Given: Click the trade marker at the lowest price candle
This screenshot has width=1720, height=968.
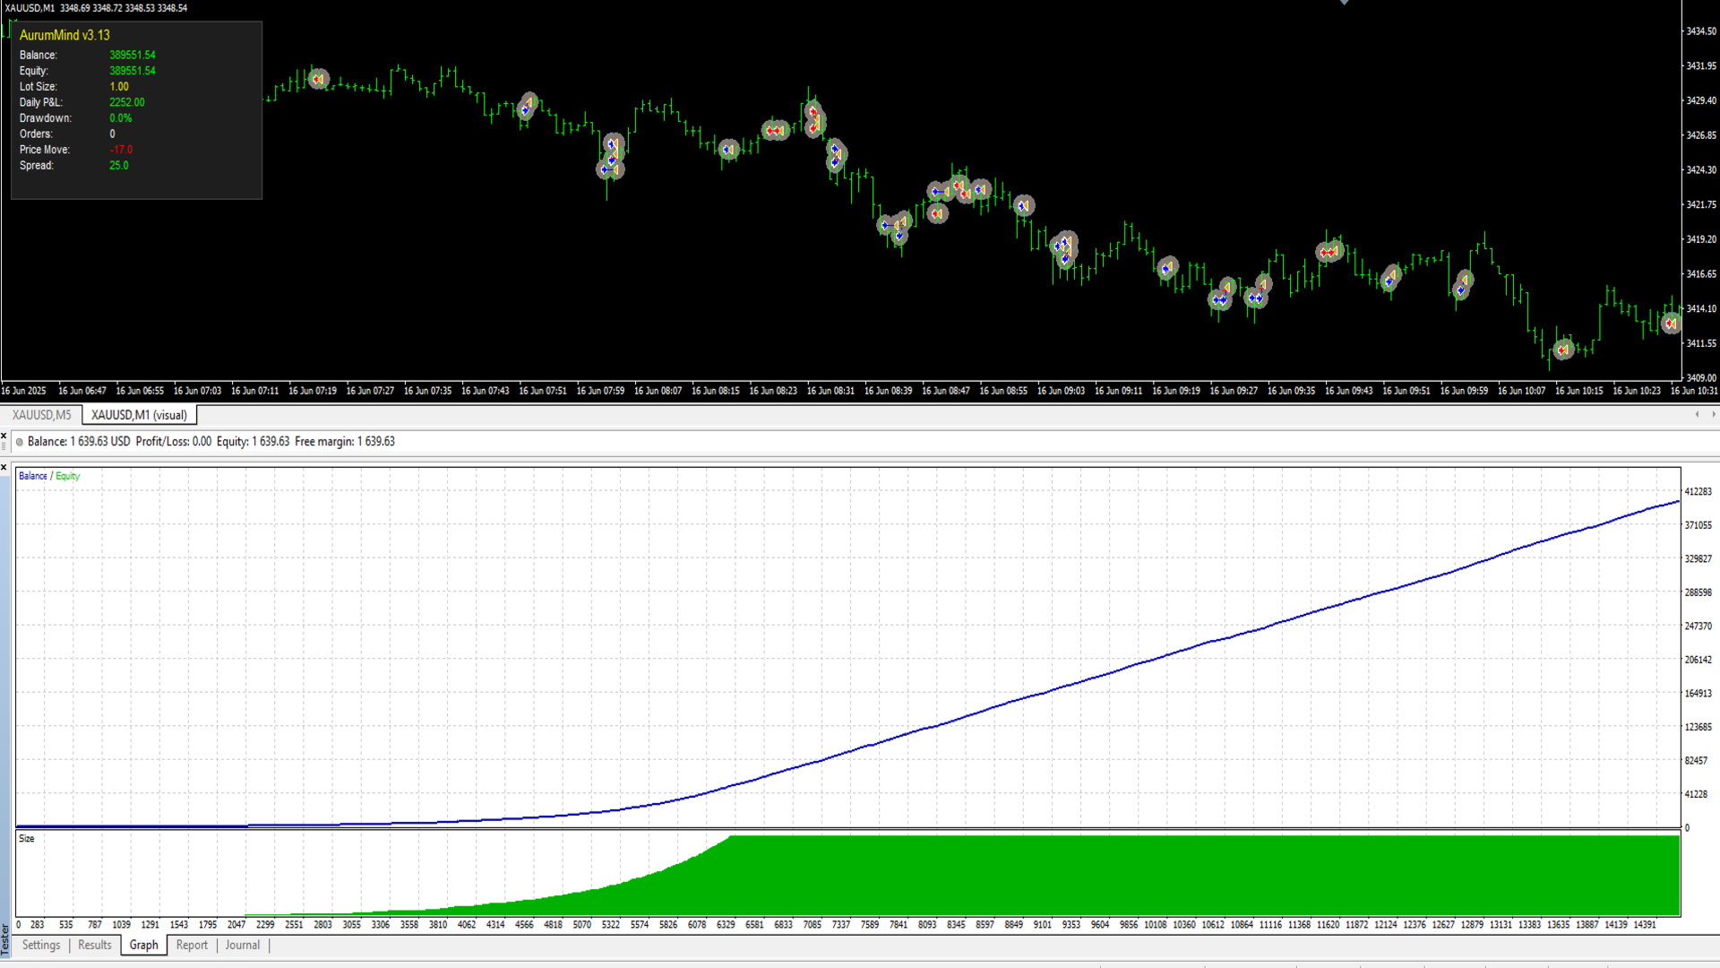Looking at the screenshot, I should point(1563,350).
